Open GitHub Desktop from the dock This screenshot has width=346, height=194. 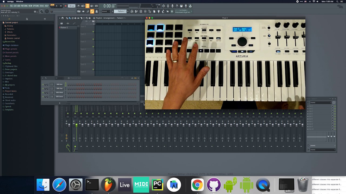(214, 185)
